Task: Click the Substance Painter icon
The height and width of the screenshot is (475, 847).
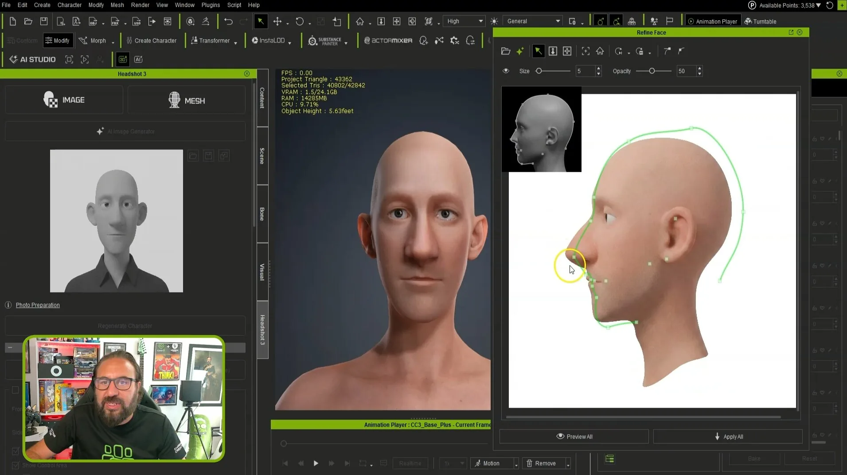Action: tap(325, 41)
